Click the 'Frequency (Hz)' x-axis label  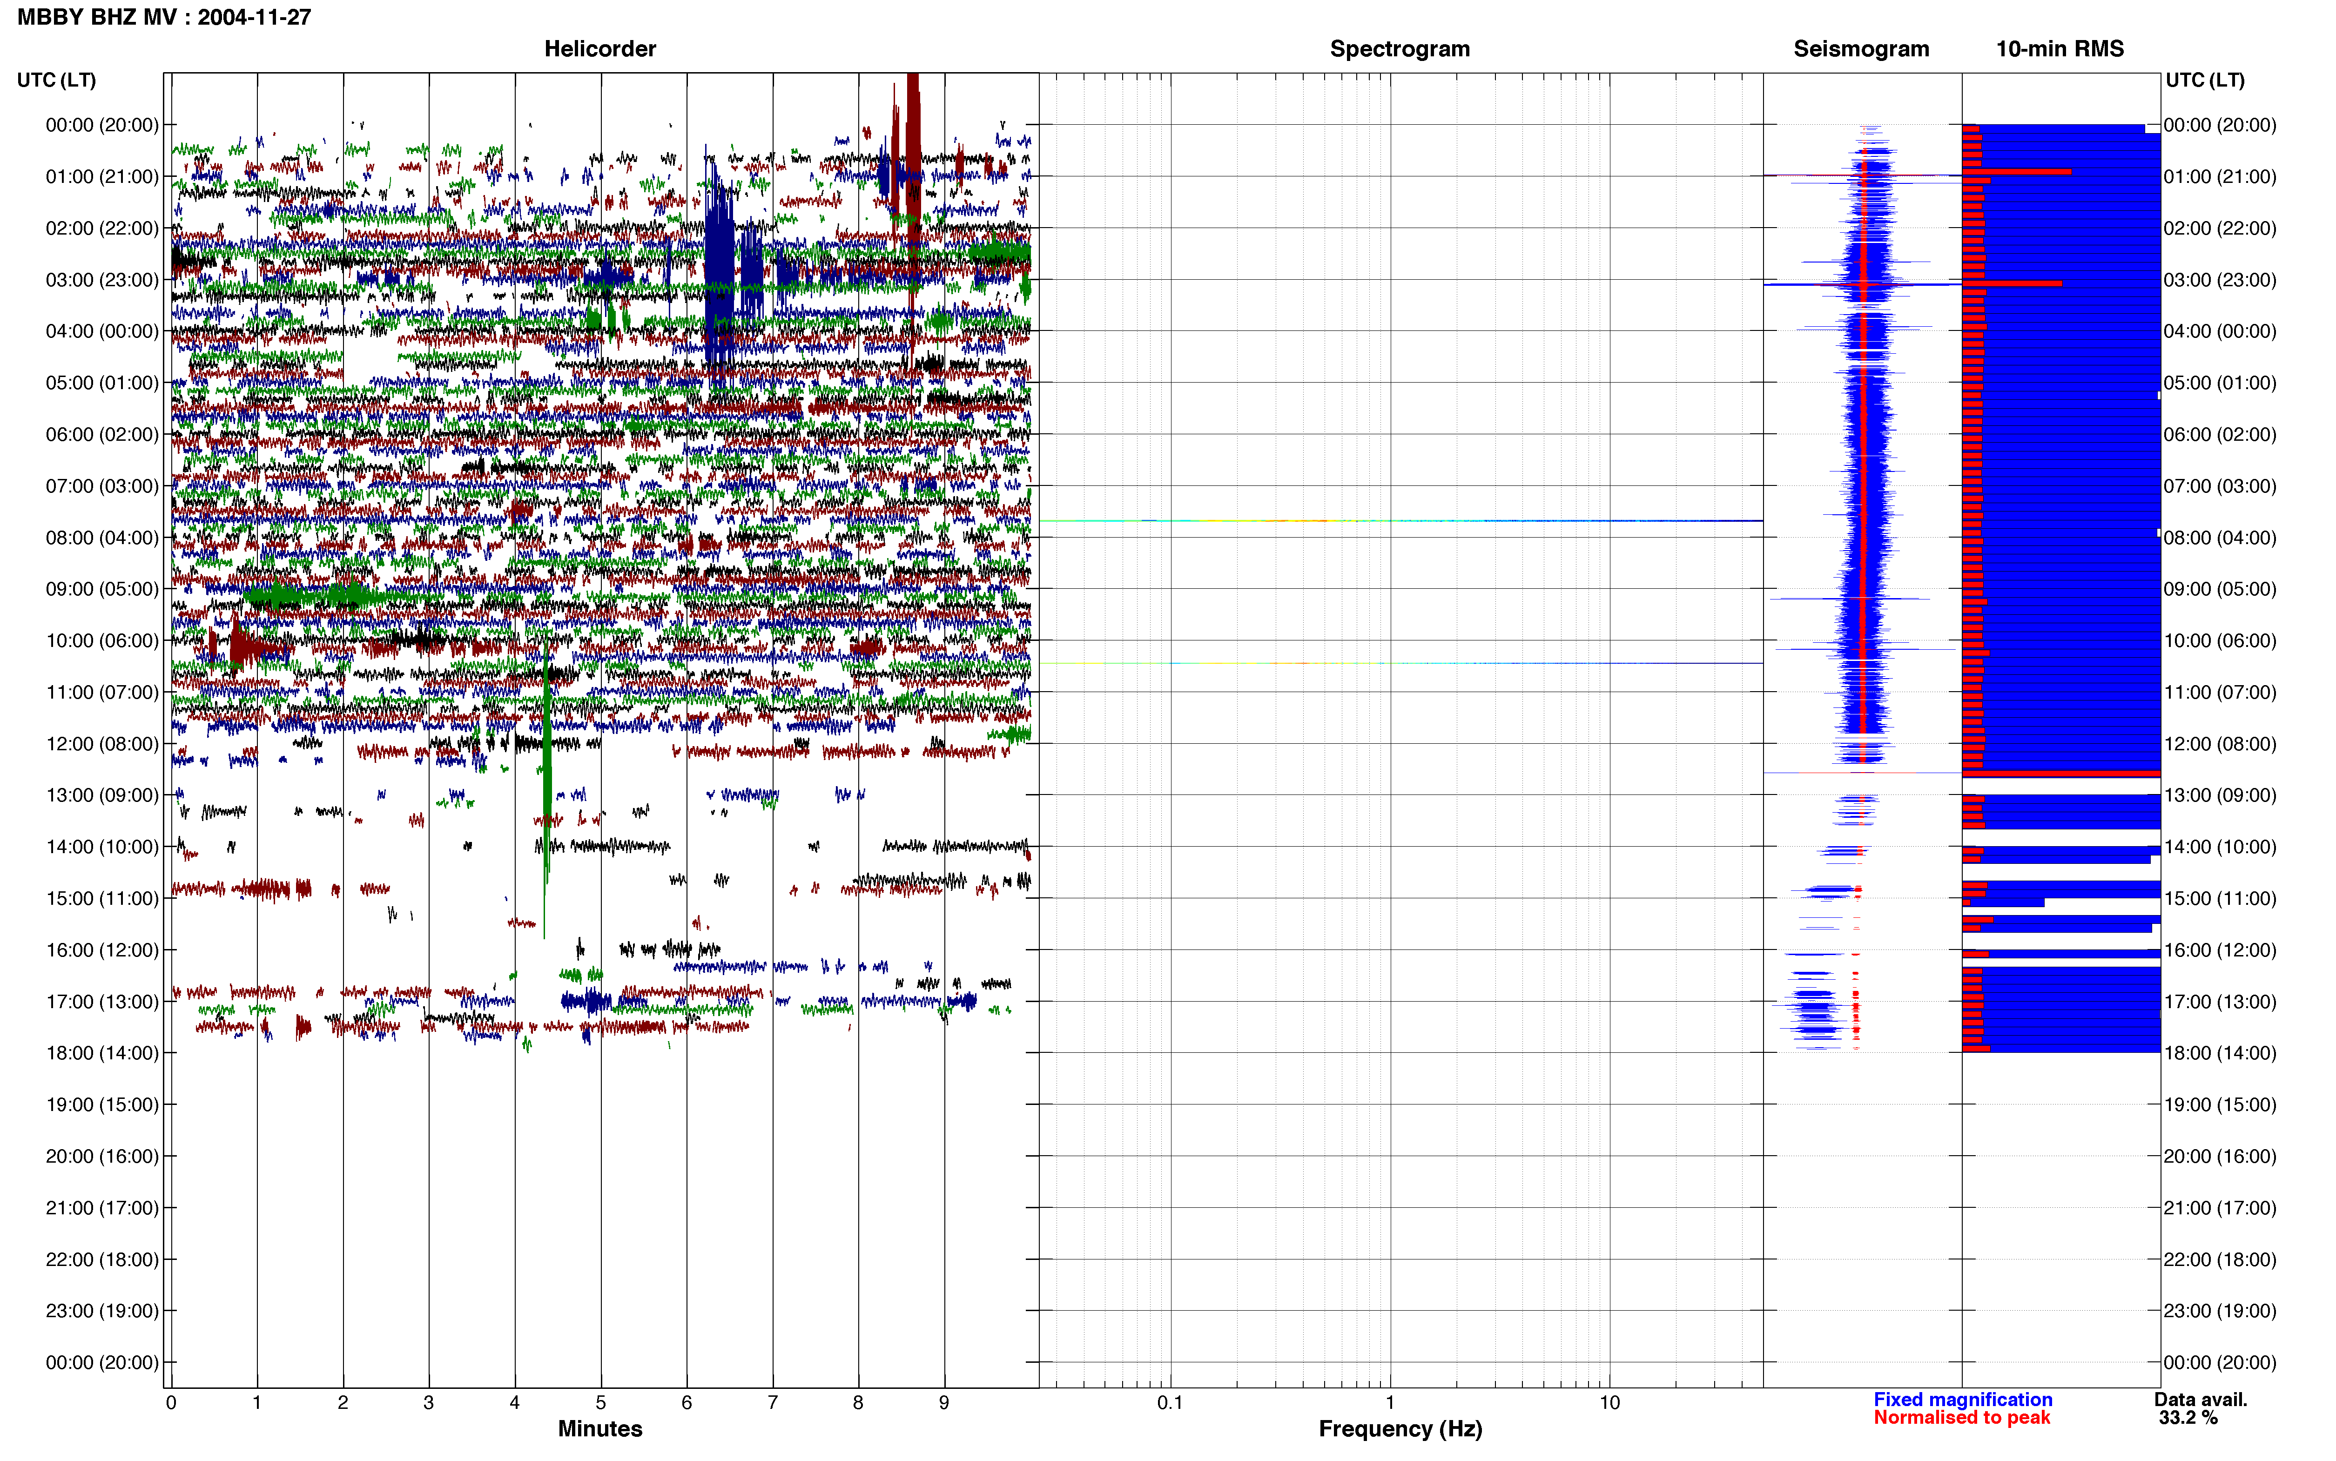click(1400, 1429)
